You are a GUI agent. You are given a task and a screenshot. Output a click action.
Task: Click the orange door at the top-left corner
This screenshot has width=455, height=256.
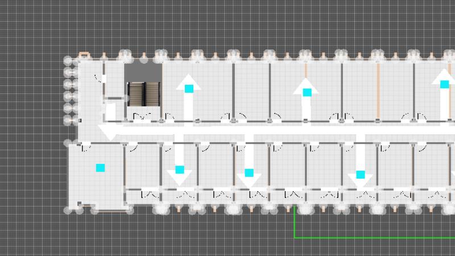coord(84,55)
